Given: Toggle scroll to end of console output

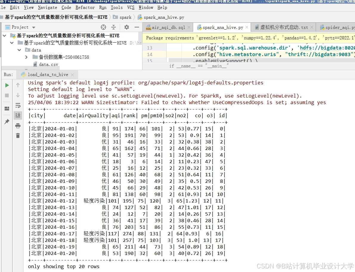Looking at the screenshot, I should [x=18, y=115].
